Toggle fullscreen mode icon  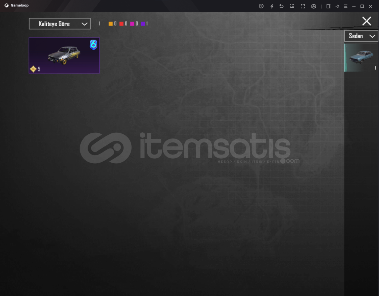coord(303,6)
